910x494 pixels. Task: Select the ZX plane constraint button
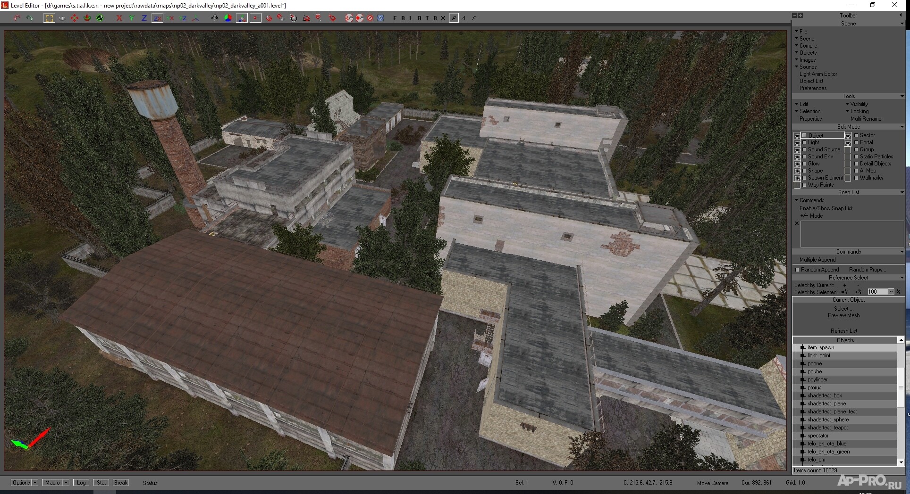(157, 18)
